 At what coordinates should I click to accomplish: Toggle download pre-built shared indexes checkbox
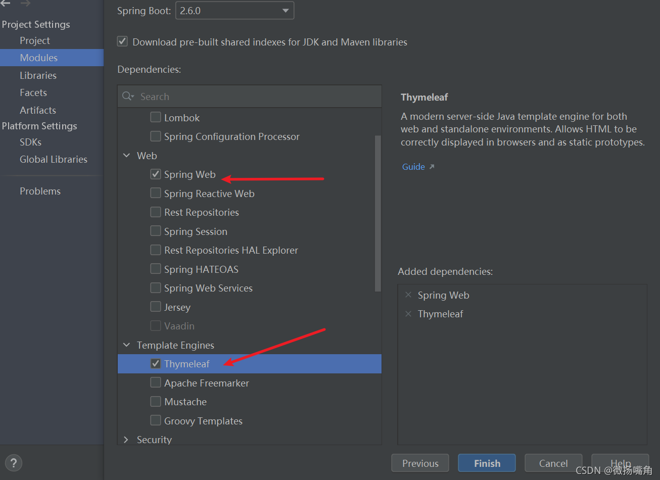[122, 41]
